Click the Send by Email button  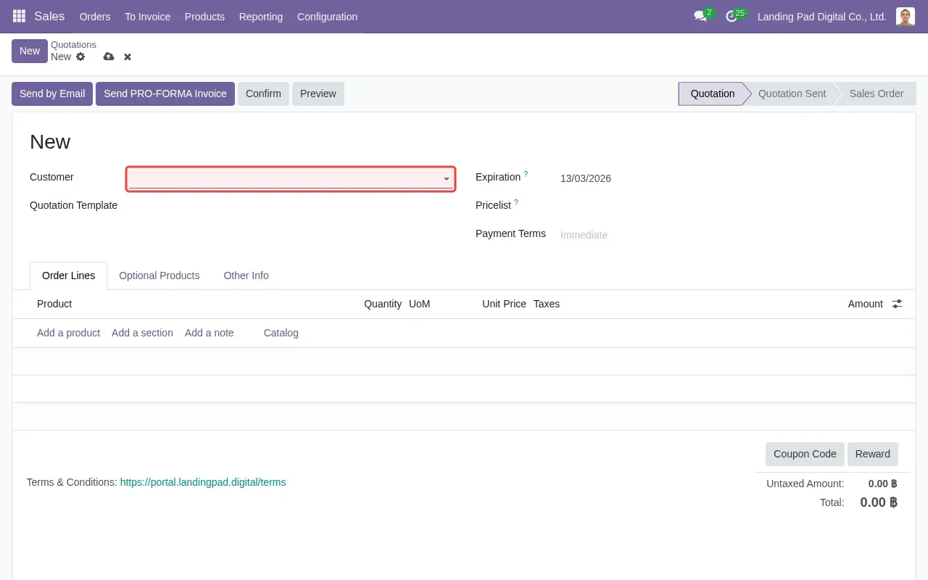click(x=51, y=94)
